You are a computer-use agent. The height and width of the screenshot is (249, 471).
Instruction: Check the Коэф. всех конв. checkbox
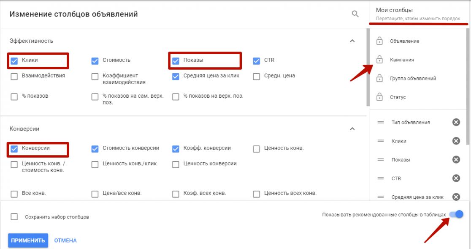(176, 194)
